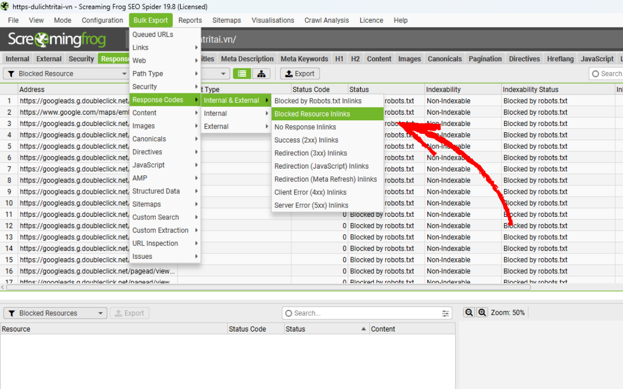Click the zoom out magnifier icon

(x=469, y=312)
